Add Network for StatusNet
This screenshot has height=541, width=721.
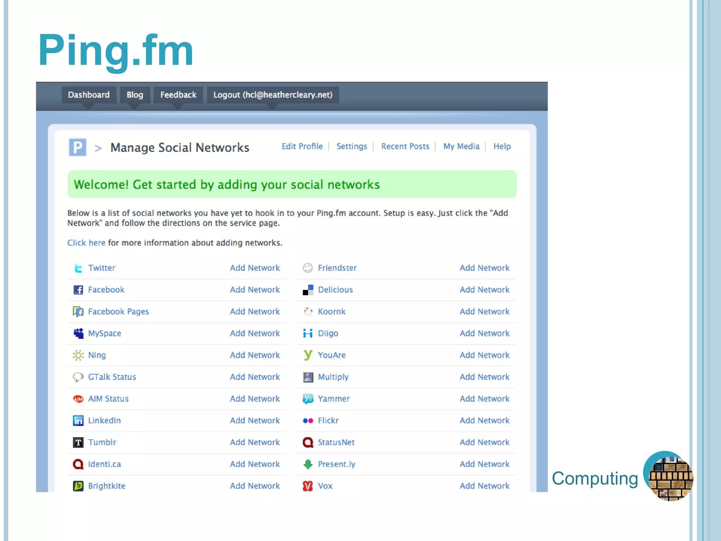click(485, 442)
